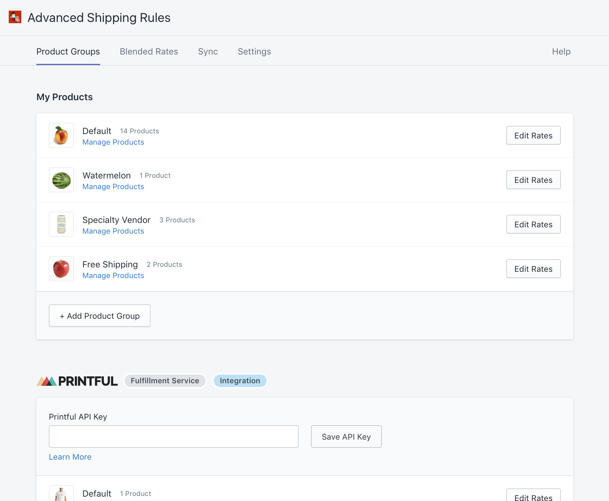Edit Rates for the Watermelon group

point(533,180)
